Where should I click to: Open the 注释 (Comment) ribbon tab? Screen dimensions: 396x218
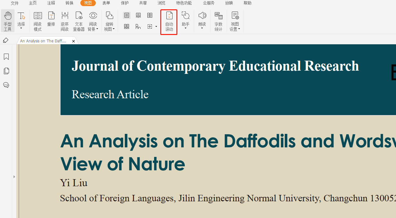(x=51, y=3)
